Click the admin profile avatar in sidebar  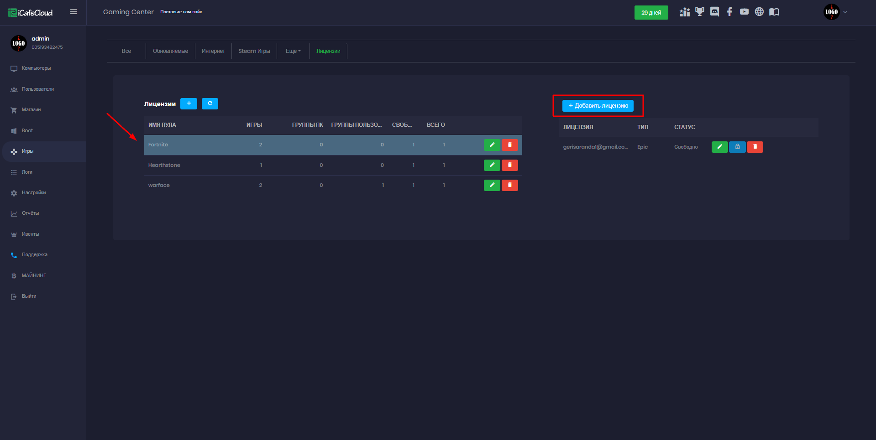pos(19,43)
